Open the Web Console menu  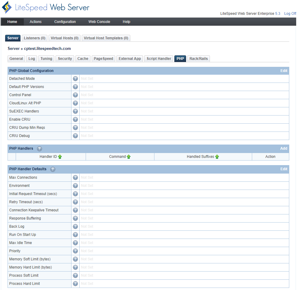click(99, 22)
